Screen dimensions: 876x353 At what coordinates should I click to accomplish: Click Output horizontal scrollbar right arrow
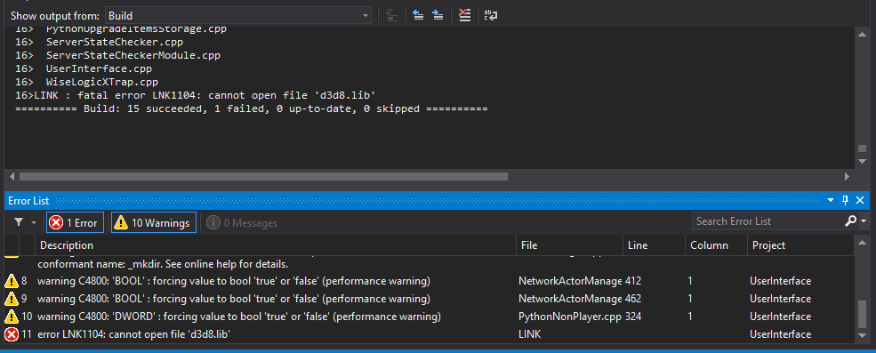click(847, 176)
